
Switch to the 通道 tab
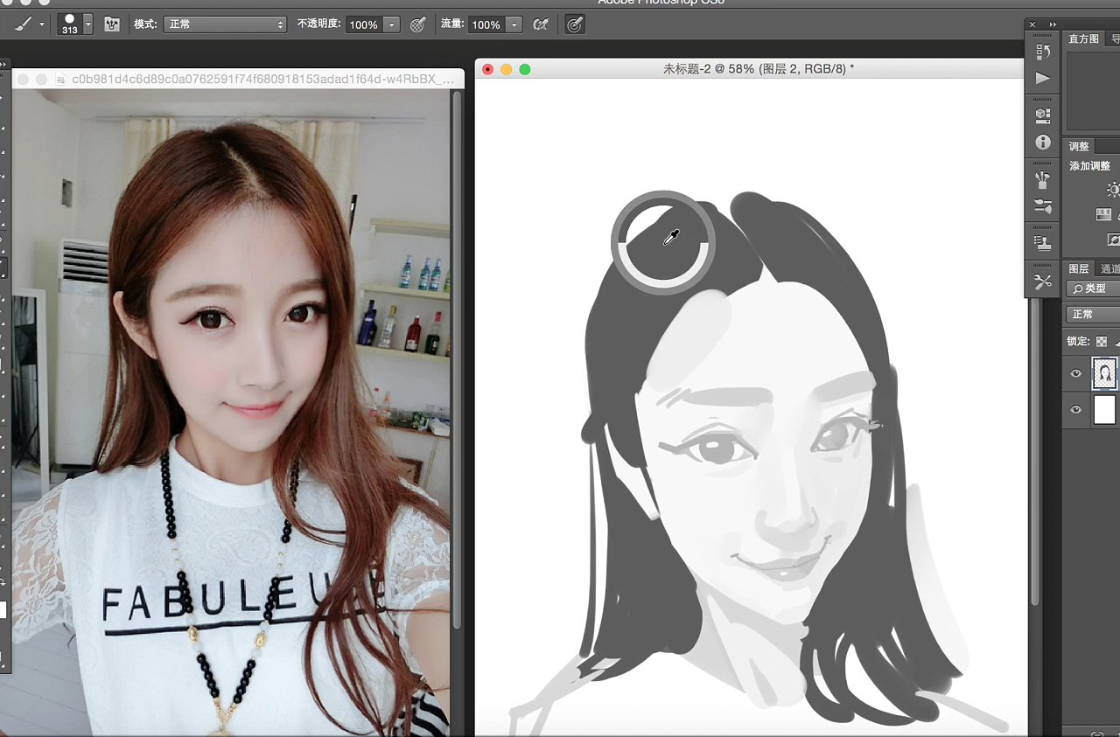[x=1109, y=268]
